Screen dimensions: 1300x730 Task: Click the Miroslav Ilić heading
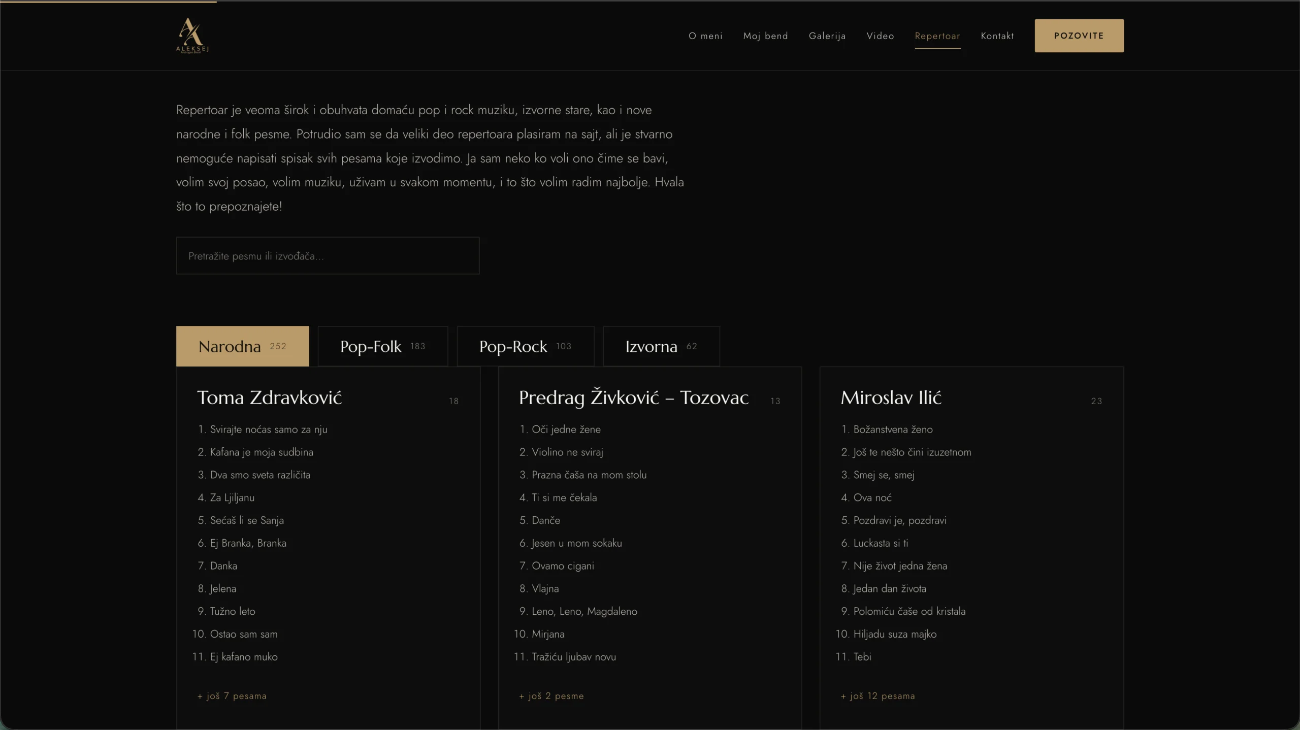click(x=891, y=397)
